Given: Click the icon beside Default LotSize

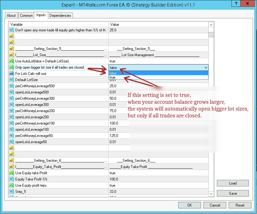Looking at the screenshot, I should click(11, 80).
